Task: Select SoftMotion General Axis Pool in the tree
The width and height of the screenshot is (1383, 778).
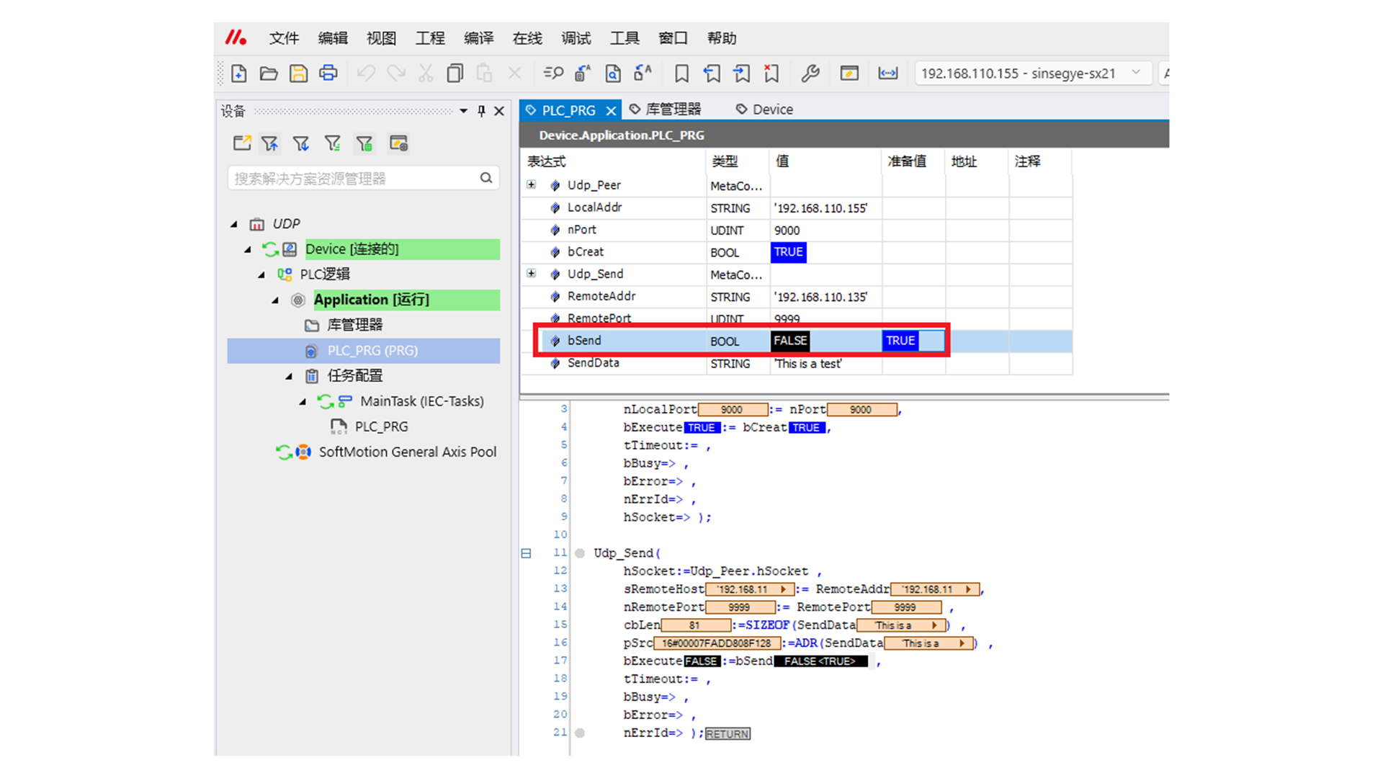Action: pos(407,452)
